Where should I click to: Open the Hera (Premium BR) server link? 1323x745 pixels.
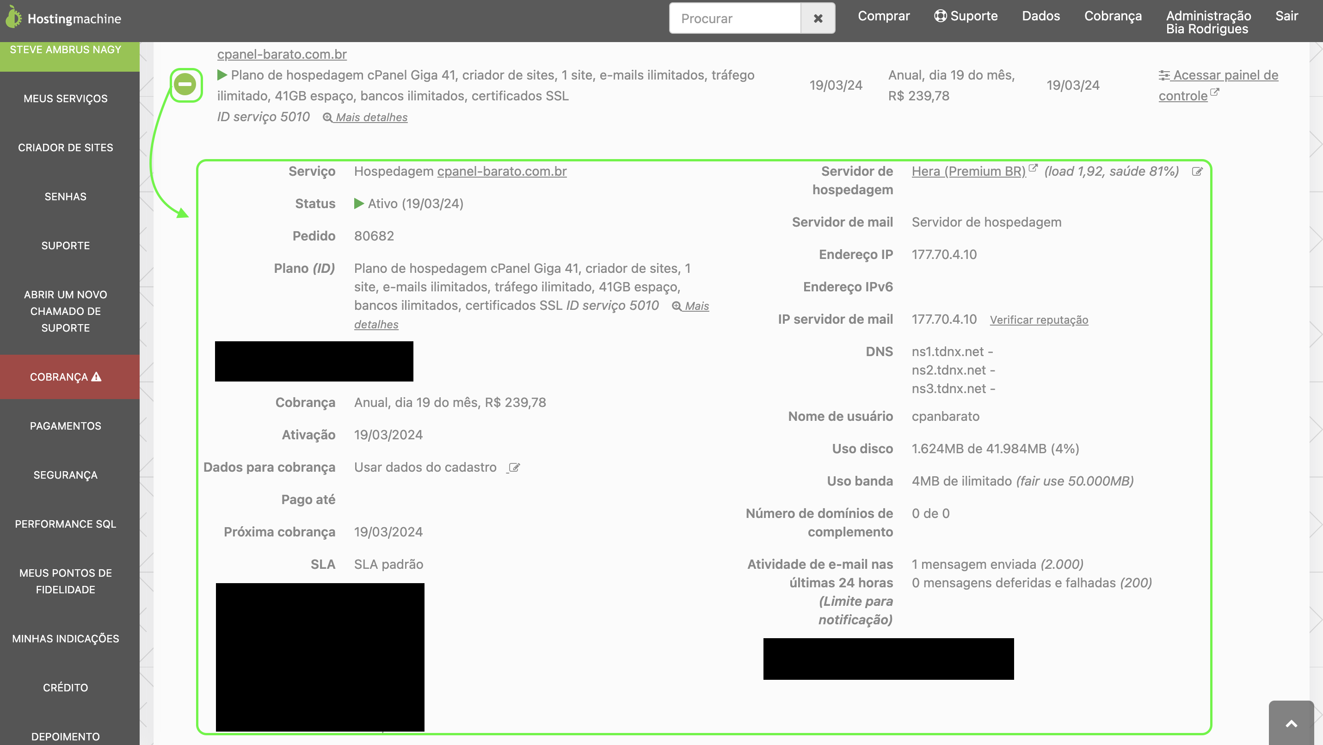(x=969, y=172)
